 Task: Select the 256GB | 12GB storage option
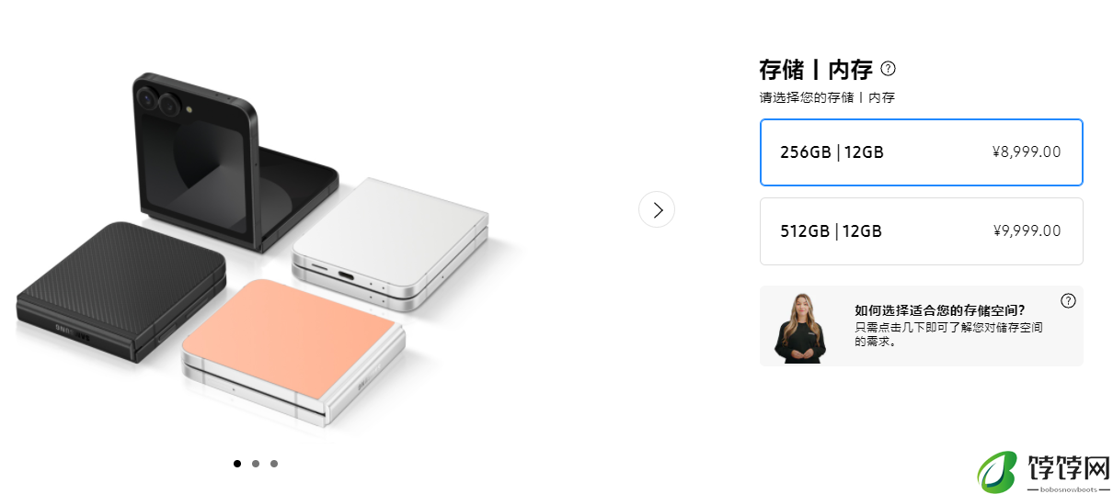pyautogui.click(x=921, y=152)
